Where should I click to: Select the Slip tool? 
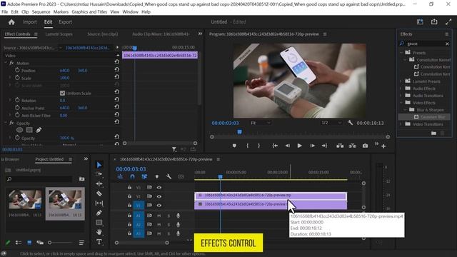click(99, 203)
